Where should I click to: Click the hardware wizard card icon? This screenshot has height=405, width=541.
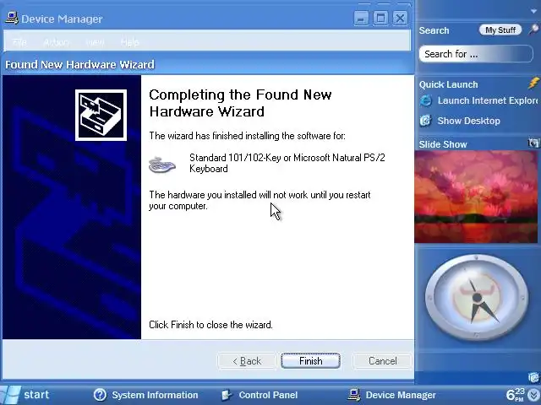(x=101, y=115)
